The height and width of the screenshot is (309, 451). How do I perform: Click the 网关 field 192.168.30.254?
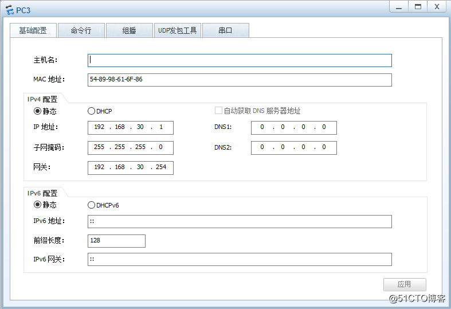(x=131, y=168)
